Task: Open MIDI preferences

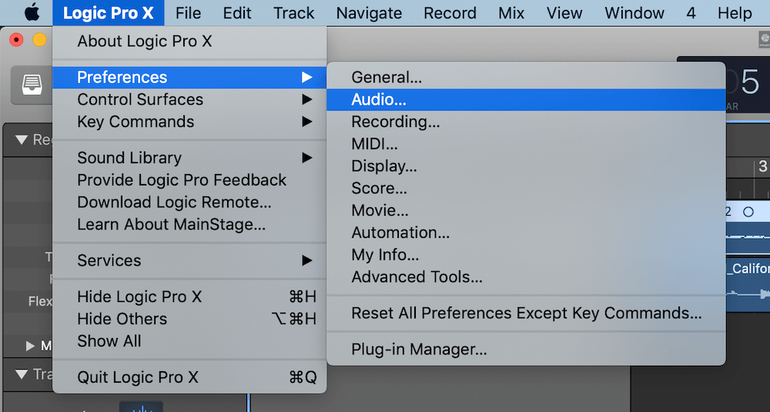Action: point(374,144)
